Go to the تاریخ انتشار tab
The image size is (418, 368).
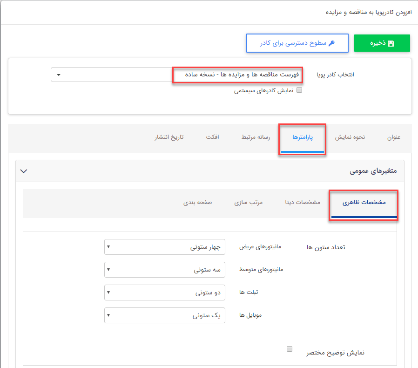tap(169, 137)
